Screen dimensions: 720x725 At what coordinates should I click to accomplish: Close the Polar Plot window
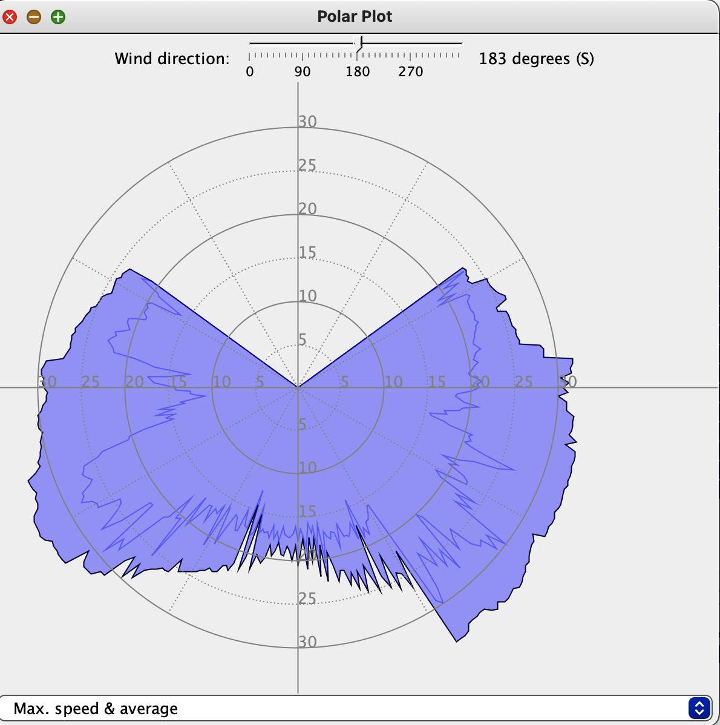pyautogui.click(x=10, y=17)
